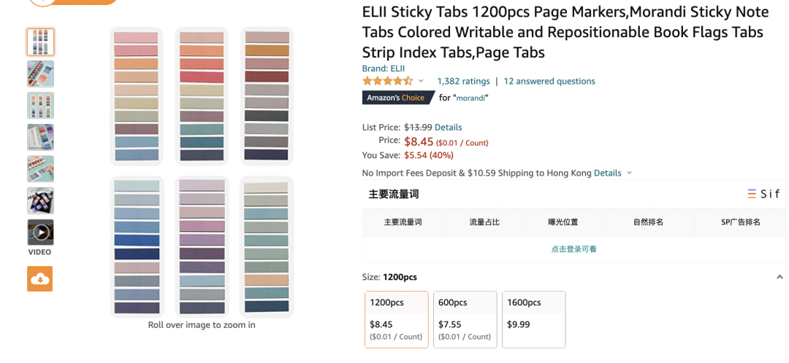Viewport: 789px width, 363px height.
Task: Select the third product image thumbnail
Action: pos(40,106)
